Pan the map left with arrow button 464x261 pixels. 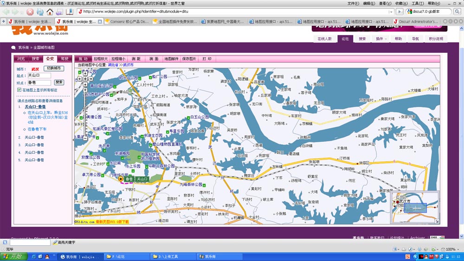pyautogui.click(x=80, y=79)
